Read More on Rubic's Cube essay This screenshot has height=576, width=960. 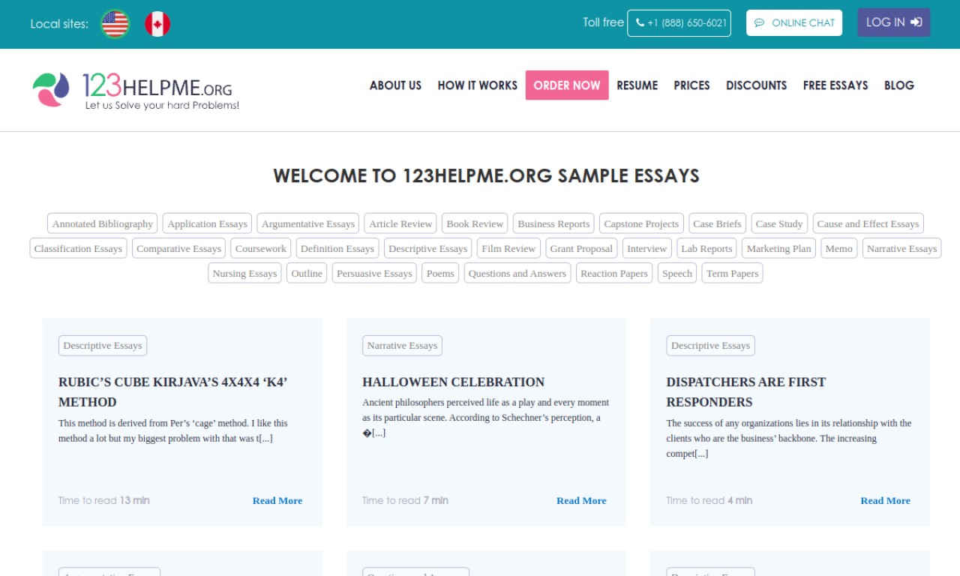click(277, 500)
